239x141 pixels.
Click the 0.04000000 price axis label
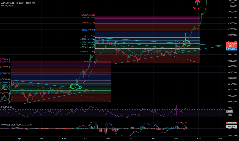pyautogui.click(x=232, y=66)
